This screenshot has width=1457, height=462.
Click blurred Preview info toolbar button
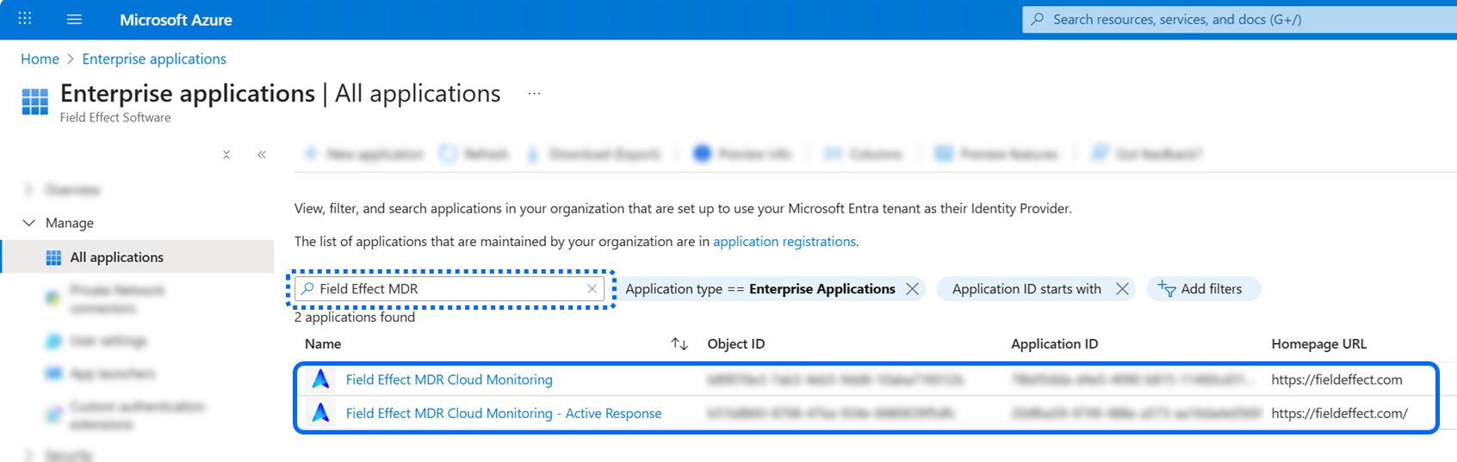pyautogui.click(x=743, y=154)
